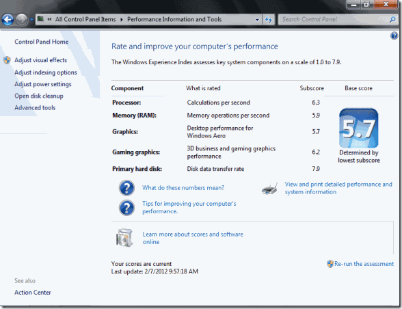Open Advanced tools
Viewport: 402px width, 309px height.
35,108
